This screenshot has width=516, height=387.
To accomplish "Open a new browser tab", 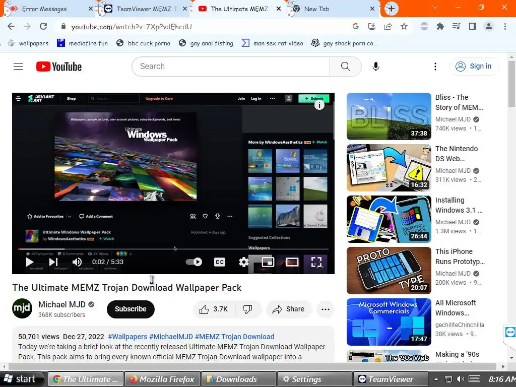I will click(391, 9).
